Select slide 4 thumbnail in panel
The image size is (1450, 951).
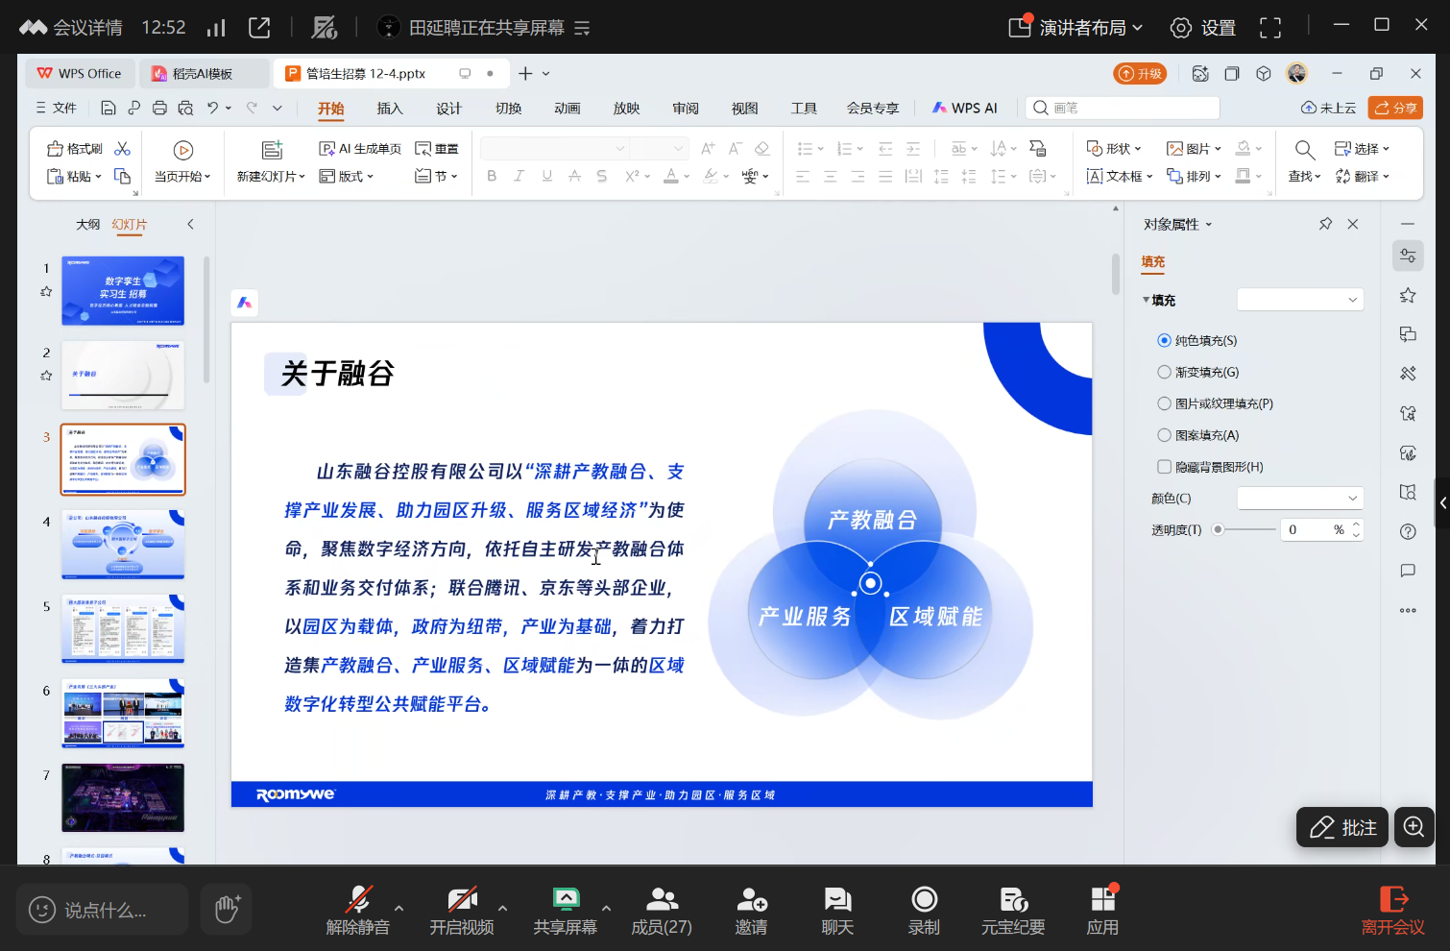123,544
